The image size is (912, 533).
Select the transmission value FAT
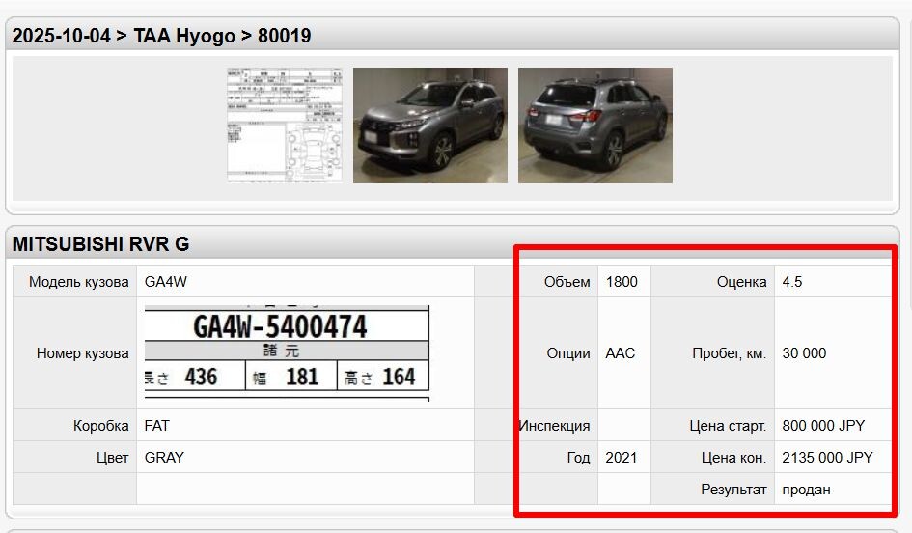[x=157, y=426]
